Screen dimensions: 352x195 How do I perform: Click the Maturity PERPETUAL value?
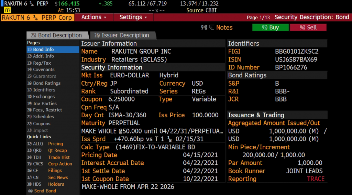click(124, 123)
